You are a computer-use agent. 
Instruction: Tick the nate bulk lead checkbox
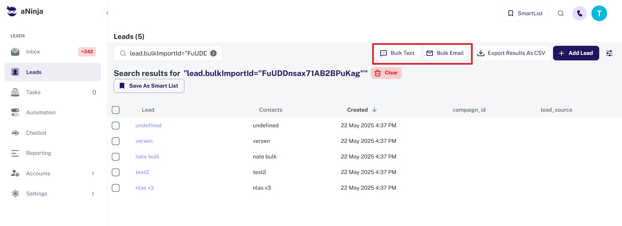tap(116, 157)
